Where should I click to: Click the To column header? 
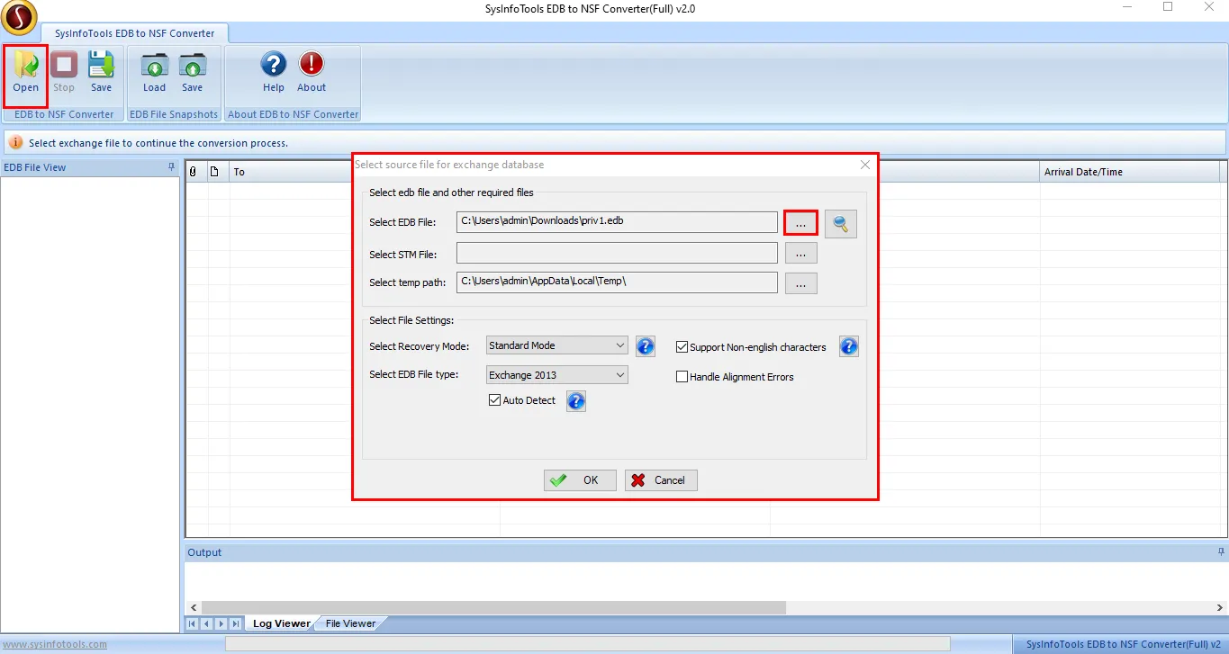(291, 172)
